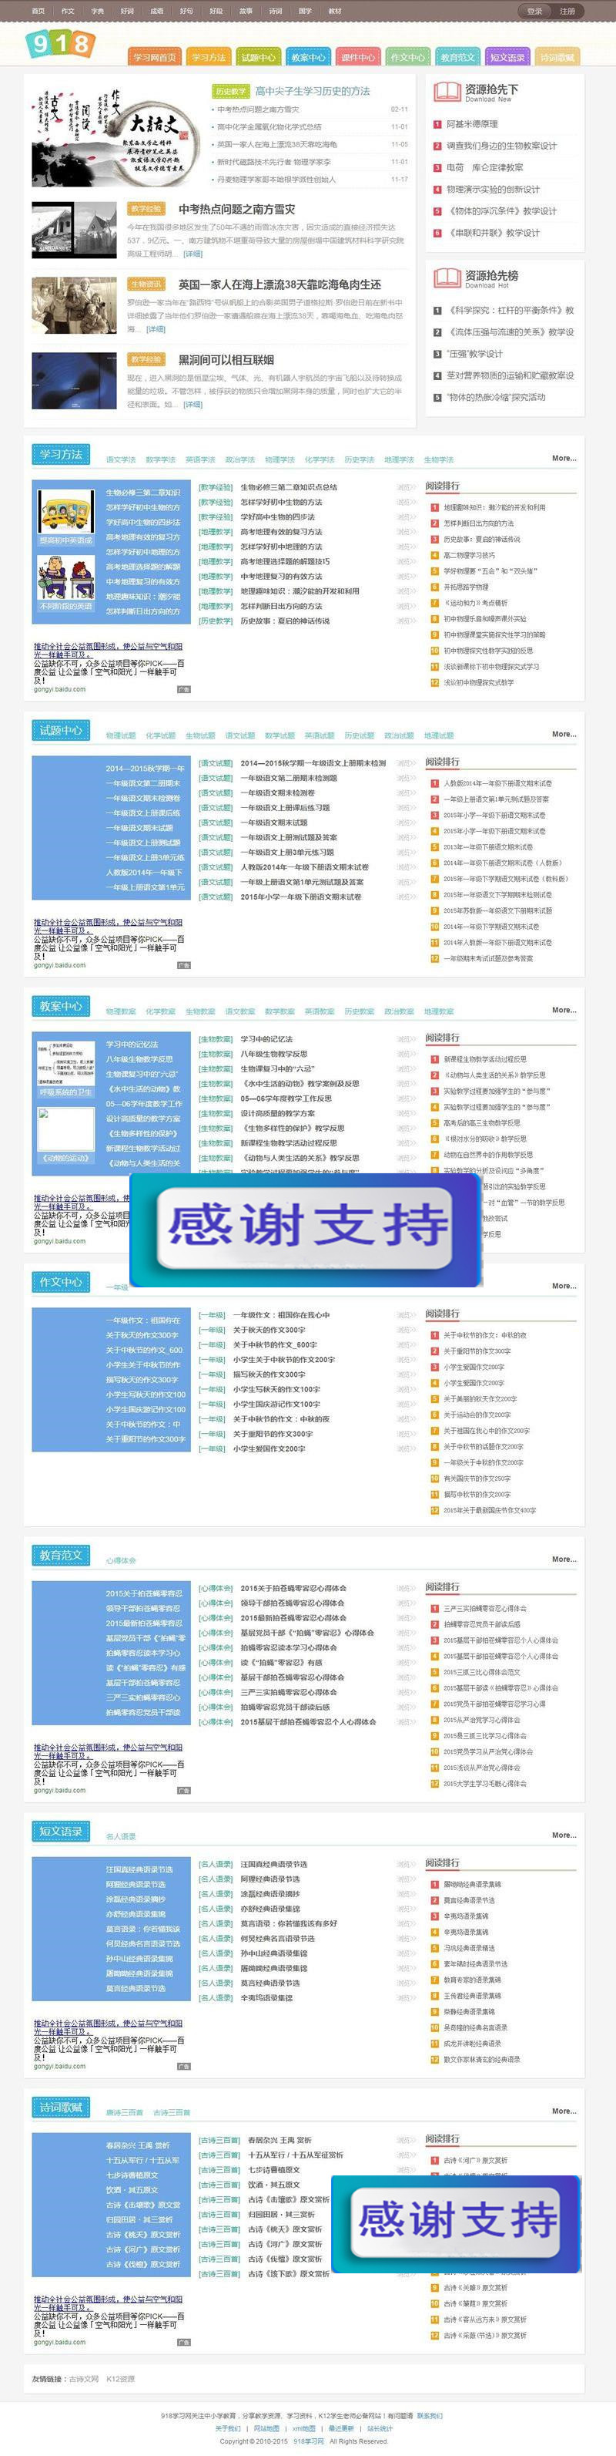
Task: Open article 中考热点问题之南方雪灾
Action: click(236, 209)
